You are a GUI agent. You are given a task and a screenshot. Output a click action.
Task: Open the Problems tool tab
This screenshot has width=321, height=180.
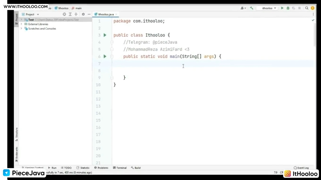click(101, 168)
